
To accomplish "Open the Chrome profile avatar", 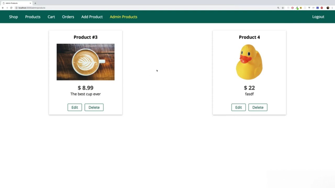I will (328, 8).
